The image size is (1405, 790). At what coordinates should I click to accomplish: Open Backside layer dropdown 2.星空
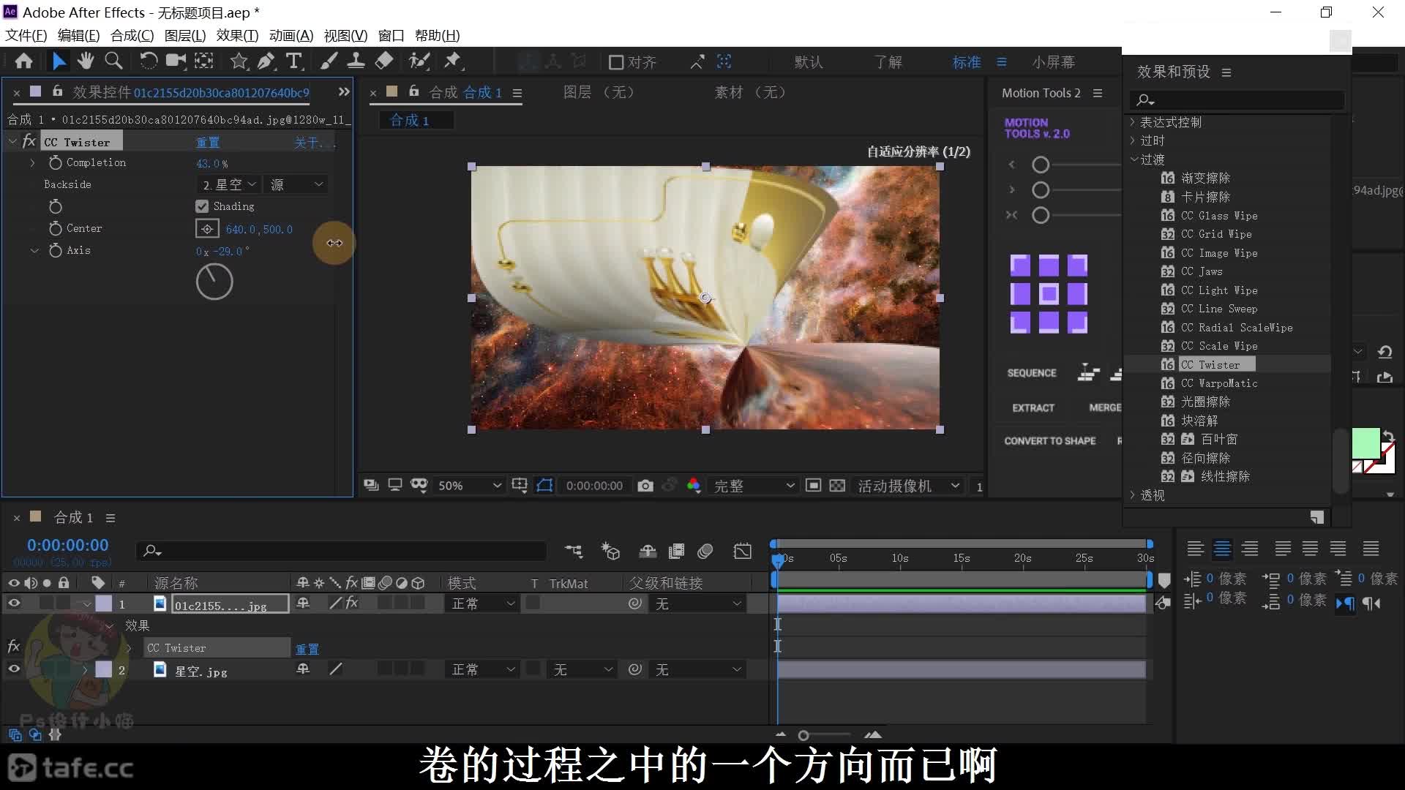[229, 184]
